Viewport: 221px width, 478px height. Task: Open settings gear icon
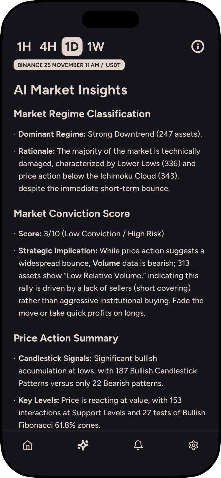click(x=193, y=445)
